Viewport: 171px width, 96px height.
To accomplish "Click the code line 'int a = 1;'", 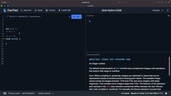I will tap(11, 29).
